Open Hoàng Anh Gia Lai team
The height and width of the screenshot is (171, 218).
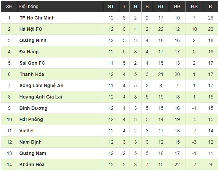[41, 97]
